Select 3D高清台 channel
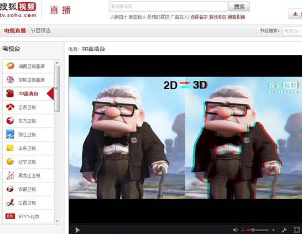Screen dimensions: 302x234 coord(28,93)
